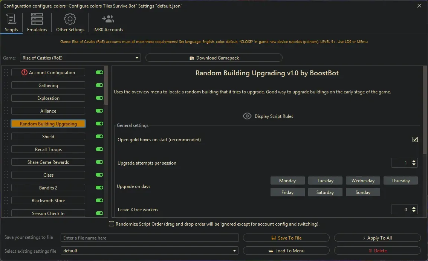This screenshot has height=261, width=428.
Task: Select the Sunday upgrade day
Action: tap(363, 192)
